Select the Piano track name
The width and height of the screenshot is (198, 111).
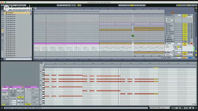coord(168,52)
